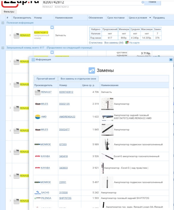Click the favorite heart icon in row 0

52,27
